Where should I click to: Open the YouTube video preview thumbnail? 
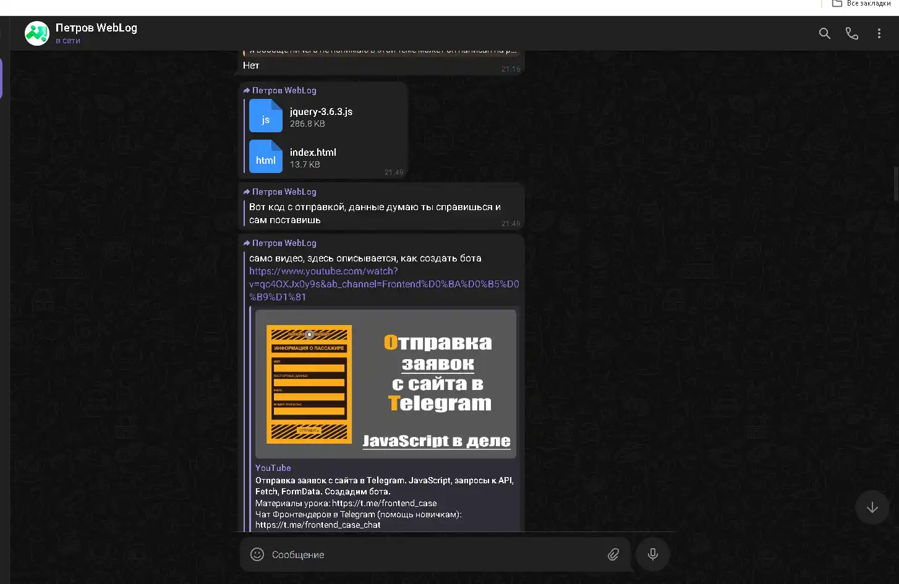[386, 384]
